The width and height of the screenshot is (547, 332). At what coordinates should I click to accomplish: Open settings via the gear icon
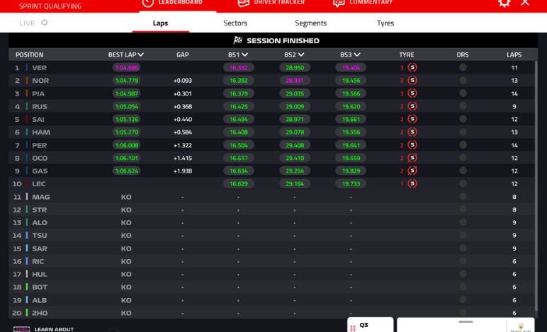(x=504, y=3)
